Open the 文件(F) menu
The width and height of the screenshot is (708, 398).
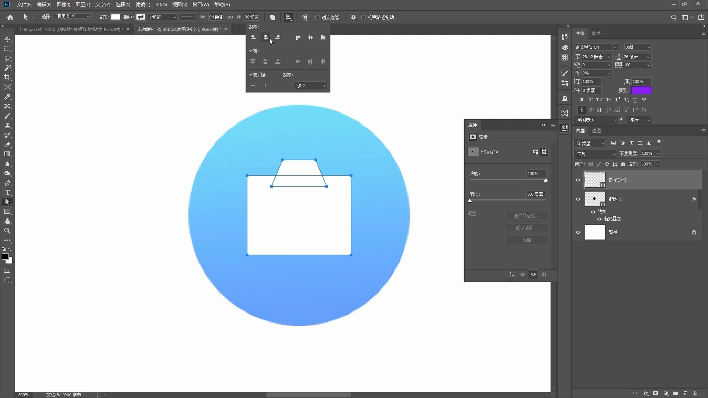tap(24, 4)
